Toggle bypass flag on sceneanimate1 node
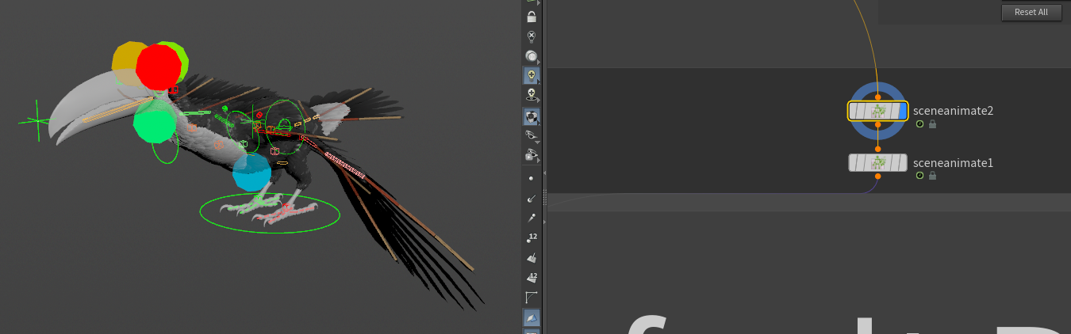Screen dimensions: 1071x334 point(854,163)
